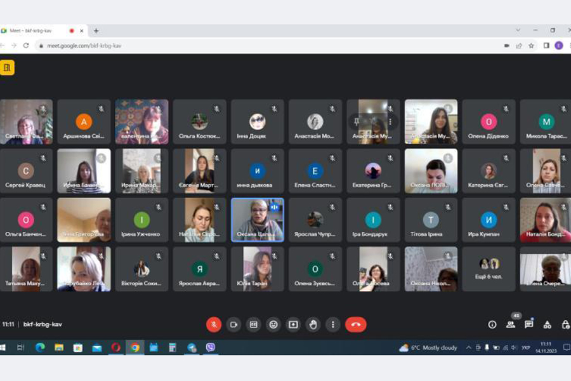Open Viber from the taskbar
This screenshot has width=571, height=381.
211,347
